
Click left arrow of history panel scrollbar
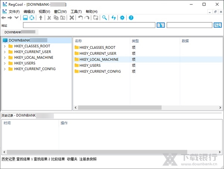[4, 152]
